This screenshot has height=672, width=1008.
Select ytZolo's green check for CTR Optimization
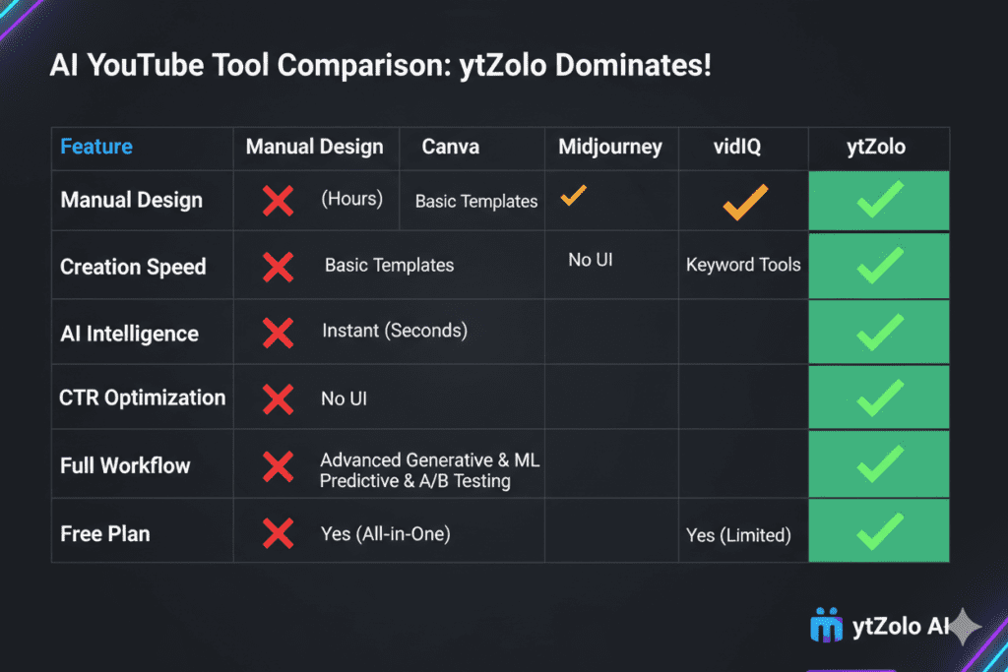coord(879,397)
